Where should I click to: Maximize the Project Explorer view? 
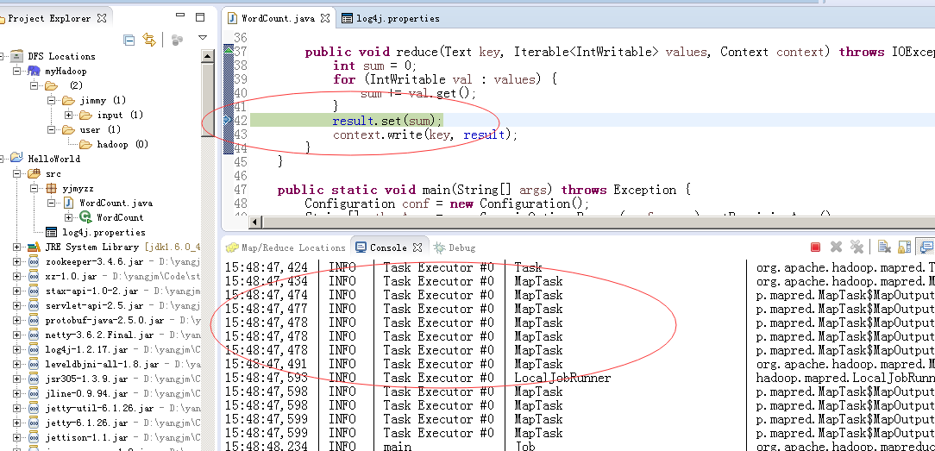pyautogui.click(x=200, y=16)
